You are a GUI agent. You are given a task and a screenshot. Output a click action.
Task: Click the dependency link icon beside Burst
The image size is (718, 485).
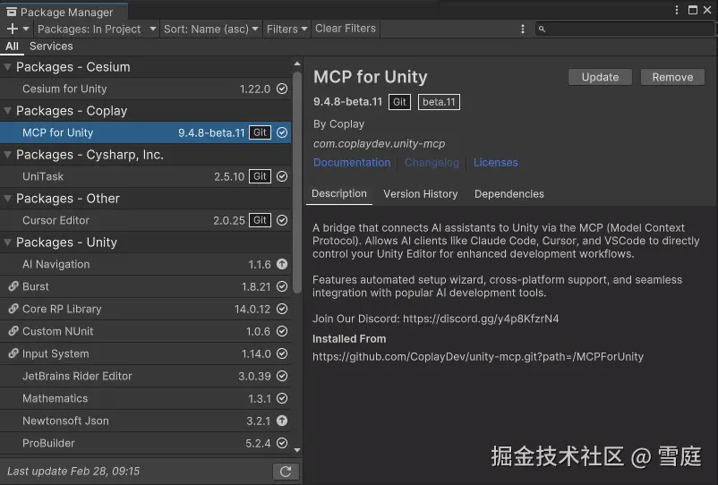tap(13, 286)
